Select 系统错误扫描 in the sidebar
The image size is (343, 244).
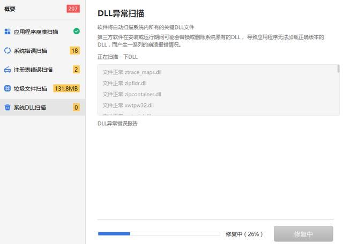click(31, 51)
